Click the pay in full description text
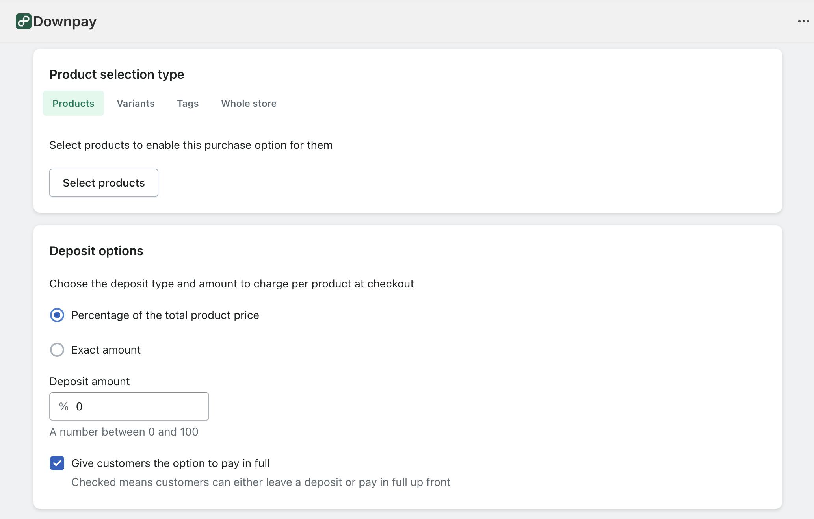 tap(261, 482)
